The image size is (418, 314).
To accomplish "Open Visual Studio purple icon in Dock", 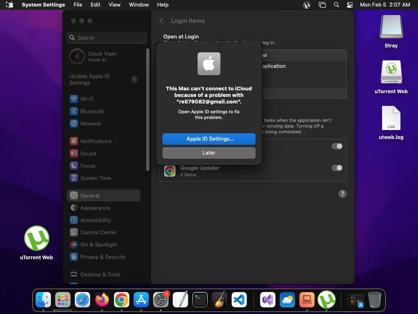I will coord(268,300).
